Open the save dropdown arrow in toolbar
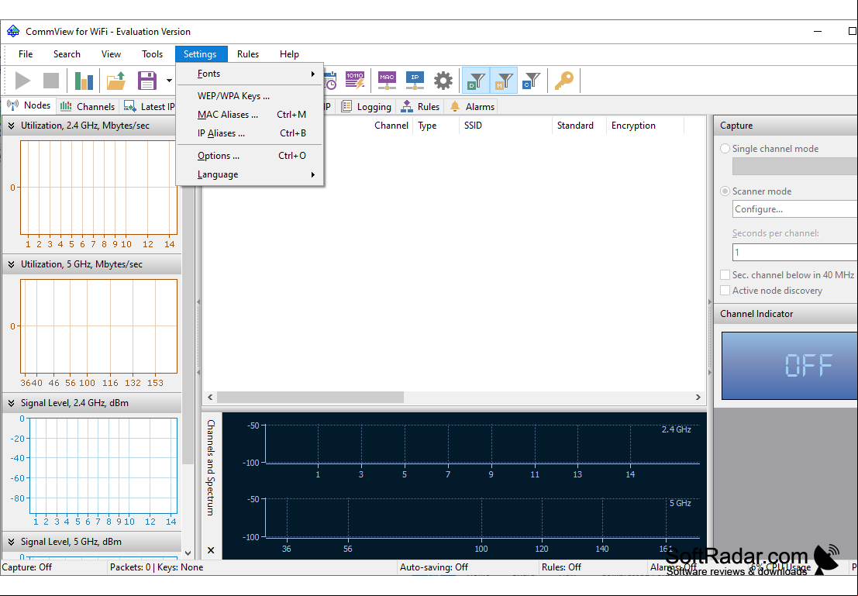The height and width of the screenshot is (596, 858). 169,81
